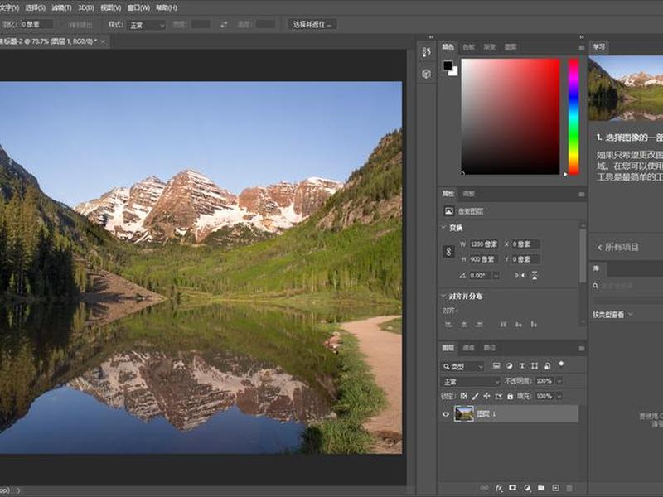Viewport: 663px width, 497px height.
Task: Open the Layers panel options menu
Action: 582,348
